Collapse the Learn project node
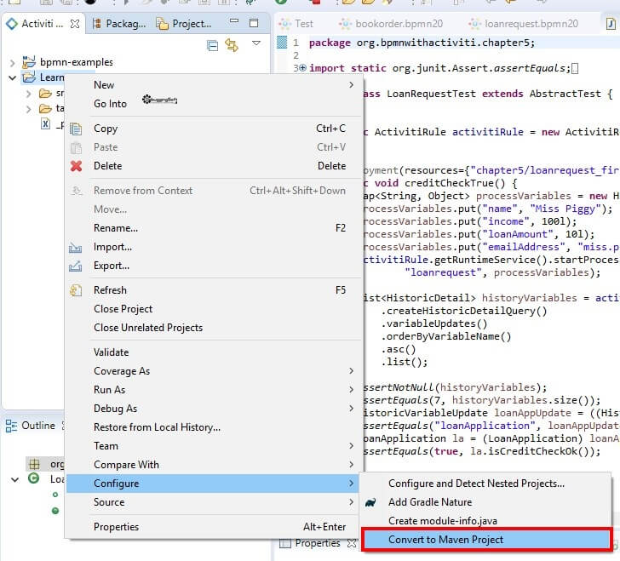The image size is (620, 561). click(12, 77)
